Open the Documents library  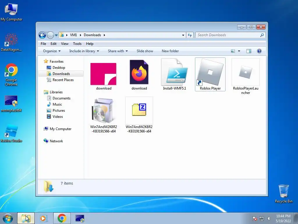tap(61, 98)
